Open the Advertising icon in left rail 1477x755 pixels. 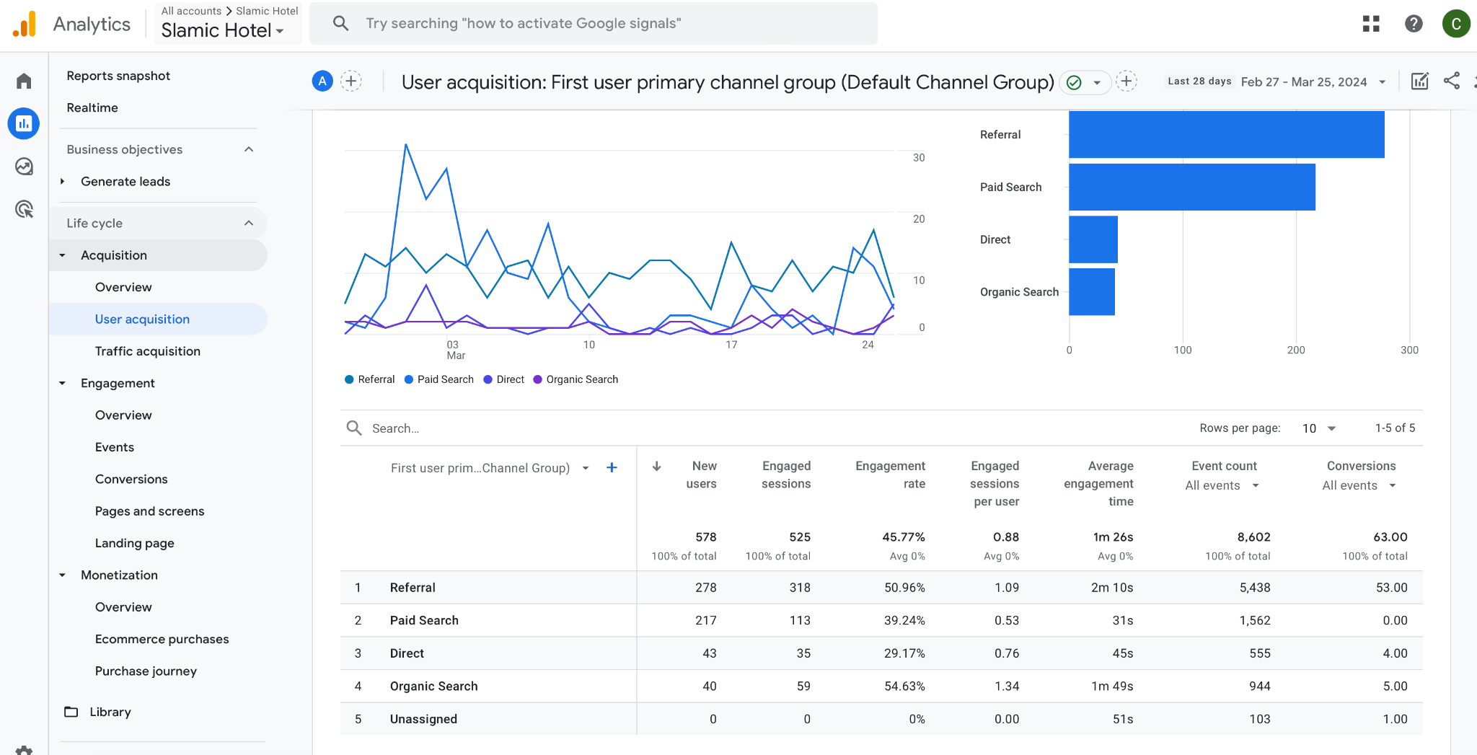coord(24,209)
